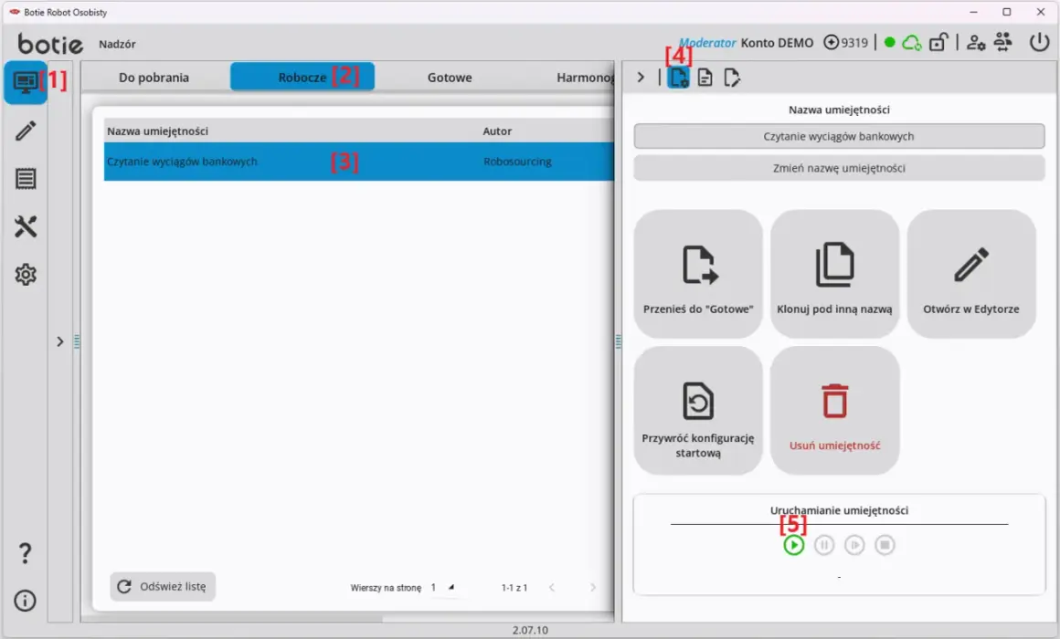Click the info circle icon
This screenshot has width=1060, height=639.
point(25,601)
